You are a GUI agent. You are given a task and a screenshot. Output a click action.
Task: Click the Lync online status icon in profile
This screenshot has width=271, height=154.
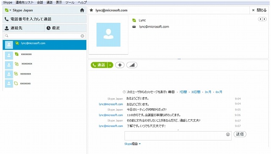(x=134, y=20)
